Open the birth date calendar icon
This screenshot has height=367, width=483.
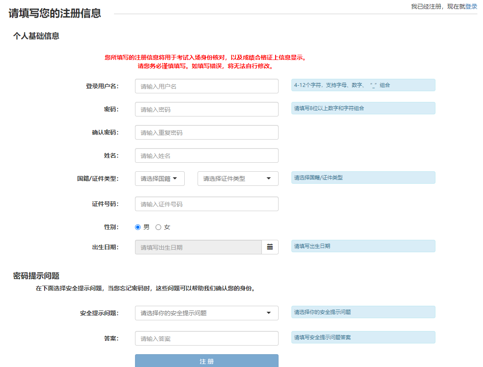pos(270,247)
